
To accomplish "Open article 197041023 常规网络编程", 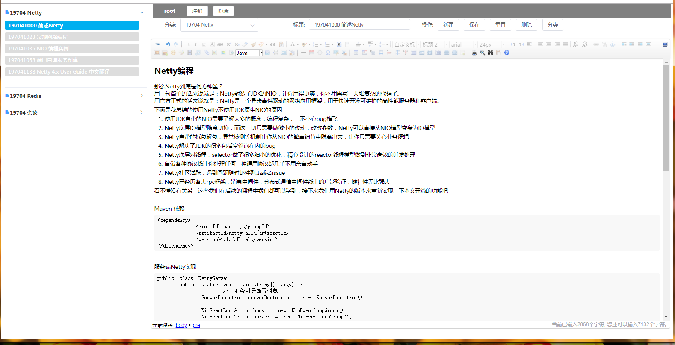I will pyautogui.click(x=72, y=37).
